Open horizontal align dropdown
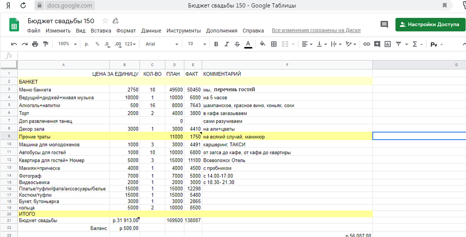Viewport: 466px width, 237px height. [307, 44]
